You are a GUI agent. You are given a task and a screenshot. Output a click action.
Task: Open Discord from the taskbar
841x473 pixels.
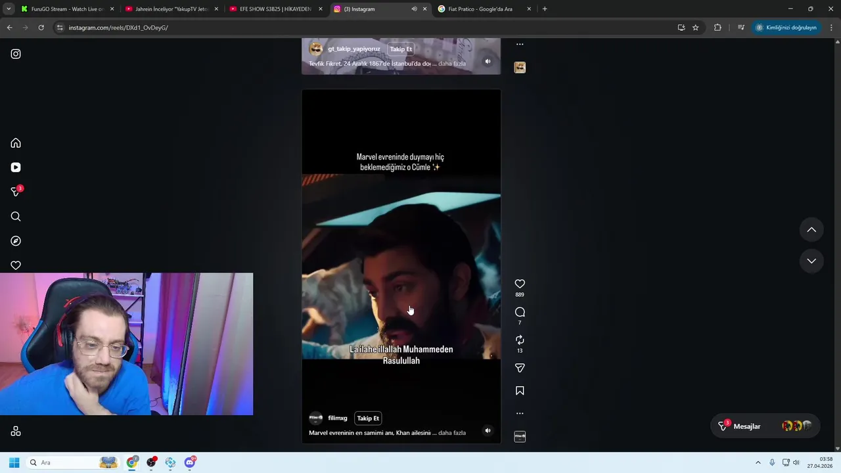pyautogui.click(x=190, y=462)
